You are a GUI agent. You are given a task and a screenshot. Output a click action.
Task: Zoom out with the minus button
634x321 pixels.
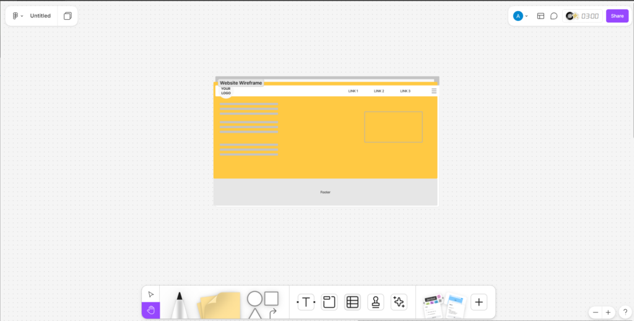pyautogui.click(x=595, y=312)
